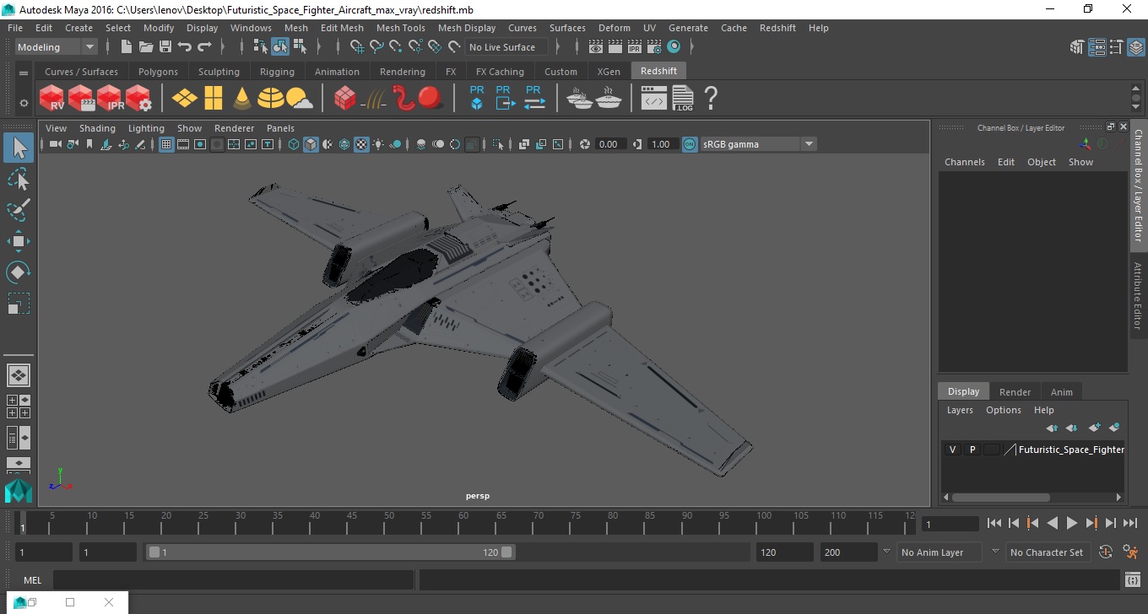Switch to the Render layer tab

(x=1015, y=392)
